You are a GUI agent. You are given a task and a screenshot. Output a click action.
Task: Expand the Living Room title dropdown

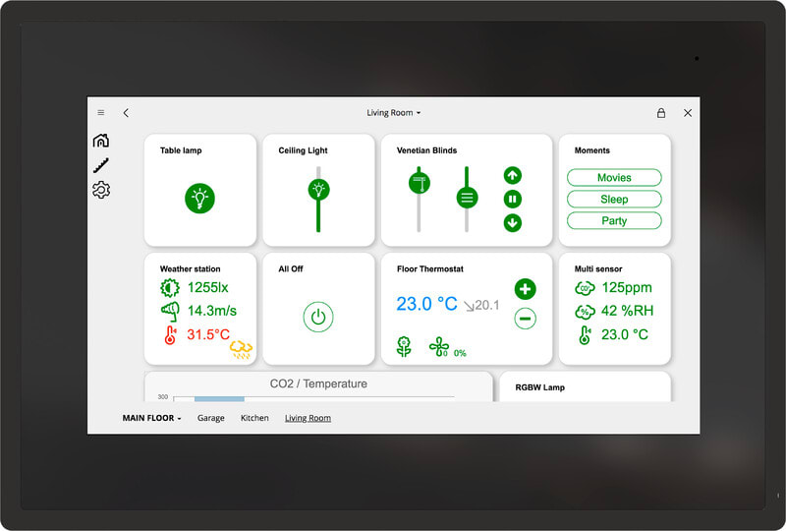[x=393, y=113]
